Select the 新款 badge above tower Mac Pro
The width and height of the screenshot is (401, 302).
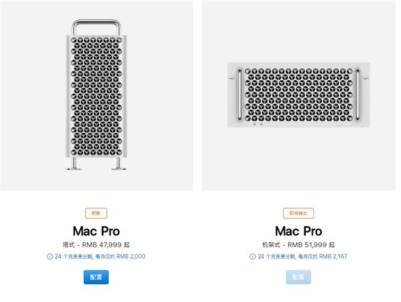[96, 213]
